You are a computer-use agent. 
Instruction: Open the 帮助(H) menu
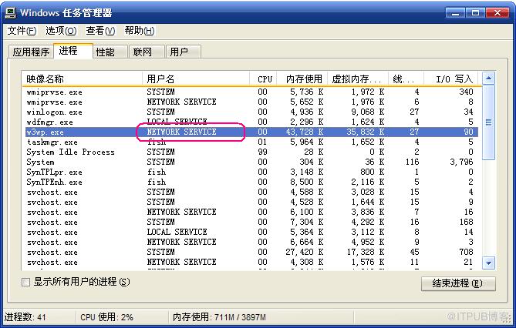click(x=139, y=31)
